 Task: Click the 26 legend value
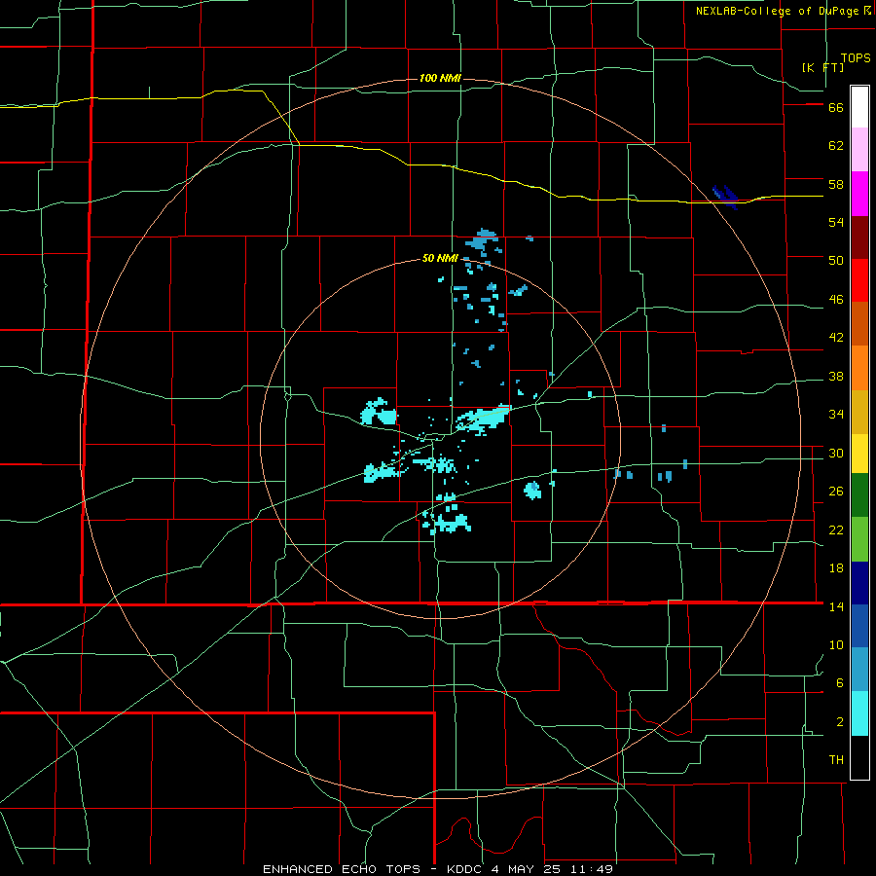tap(836, 492)
